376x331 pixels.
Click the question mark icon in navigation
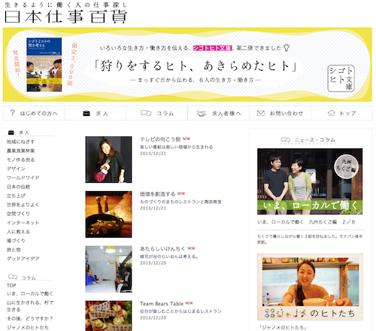(12, 113)
